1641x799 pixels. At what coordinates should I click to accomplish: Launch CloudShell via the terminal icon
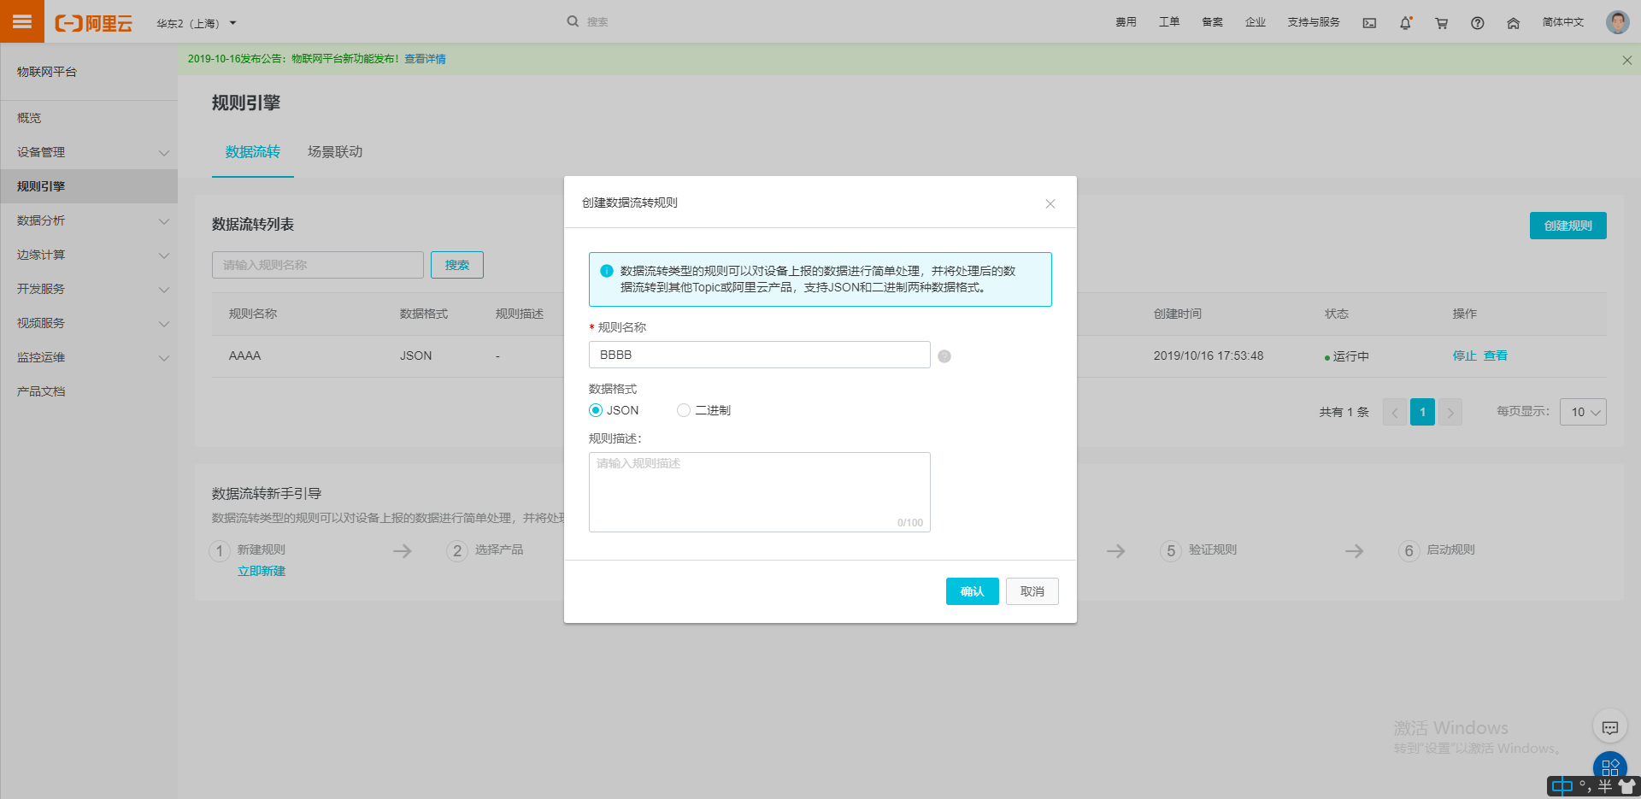click(x=1369, y=23)
